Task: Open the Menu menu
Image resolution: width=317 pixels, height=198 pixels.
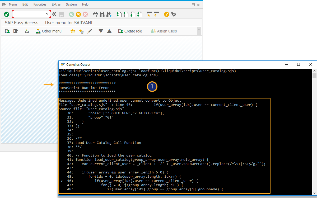Action: (x=13, y=4)
